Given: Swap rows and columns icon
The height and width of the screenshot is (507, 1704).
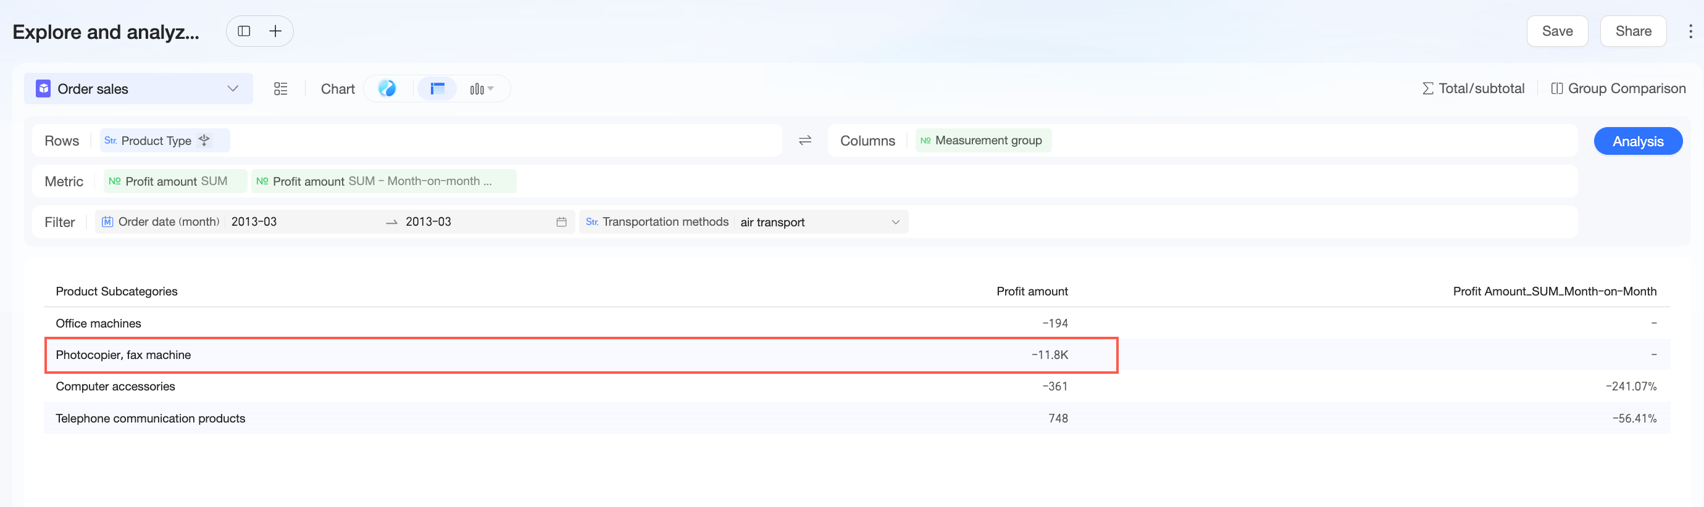Looking at the screenshot, I should [x=805, y=140].
